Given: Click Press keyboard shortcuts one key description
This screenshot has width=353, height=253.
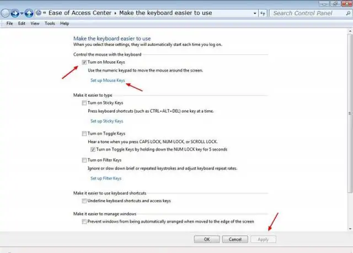Looking at the screenshot, I should (x=151, y=111).
